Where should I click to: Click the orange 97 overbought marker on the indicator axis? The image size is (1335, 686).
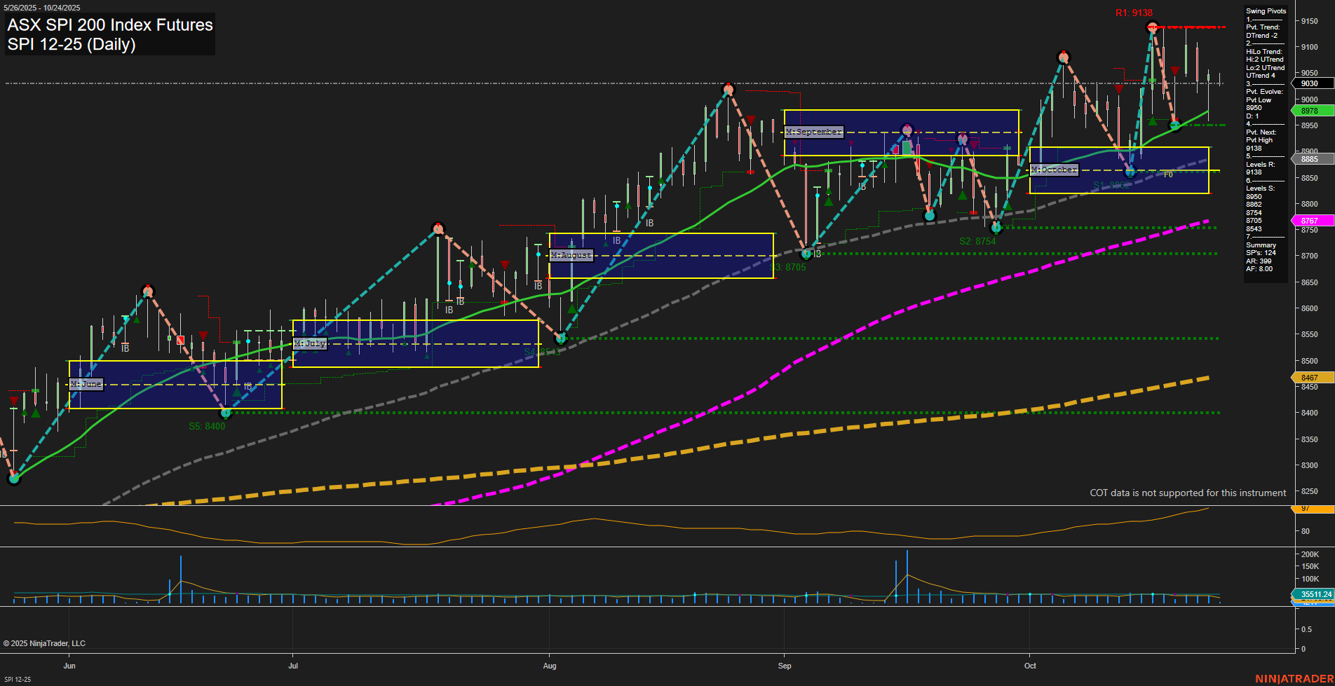tap(1307, 509)
